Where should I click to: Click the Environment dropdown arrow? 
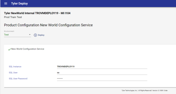pos(30,34)
